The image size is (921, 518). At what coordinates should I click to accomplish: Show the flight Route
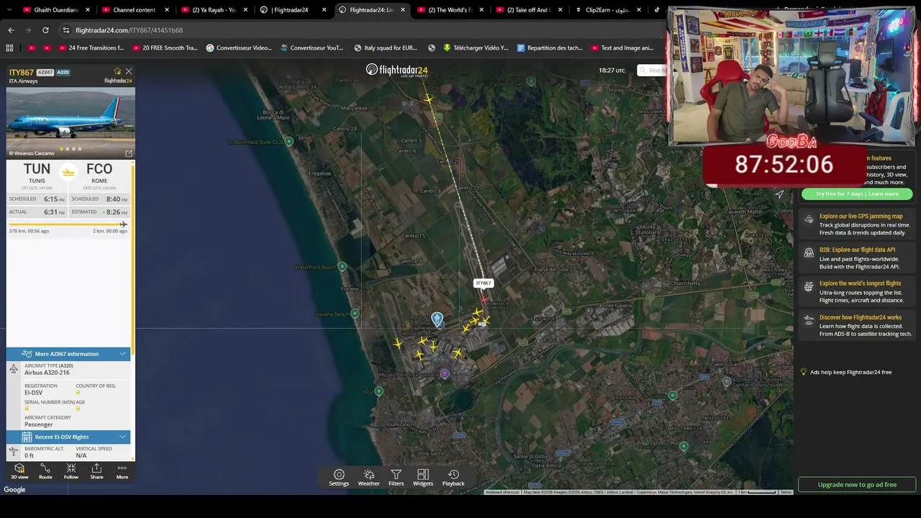point(45,471)
